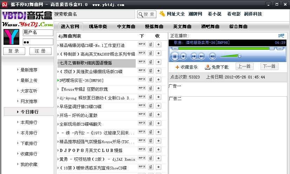
Task: Expand the 精品嗨爆说唱CD碟 row arrow
Action: click(x=58, y=45)
